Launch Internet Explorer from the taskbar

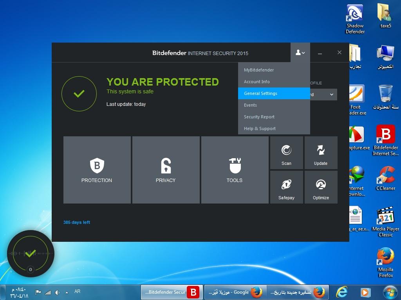coord(341,292)
